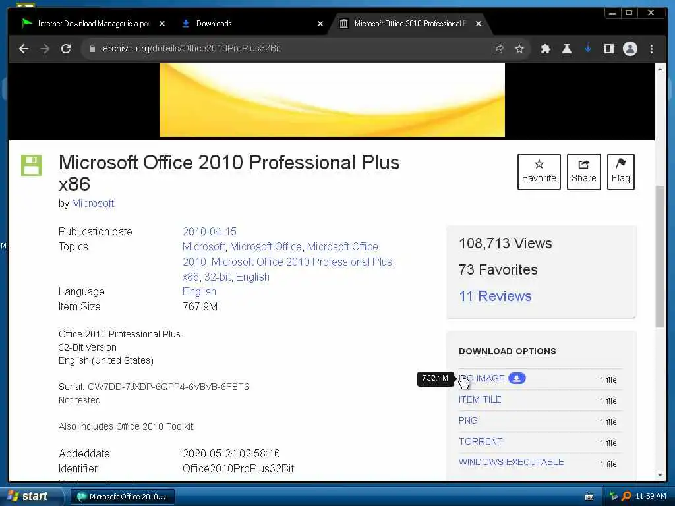Click the 2020-05-24 02:58:16 added date
675x506 pixels.
click(231, 453)
